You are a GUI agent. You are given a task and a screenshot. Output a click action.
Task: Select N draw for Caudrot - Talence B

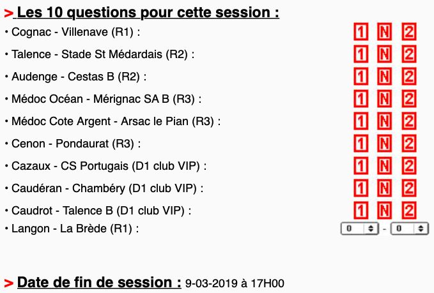pyautogui.click(x=384, y=210)
